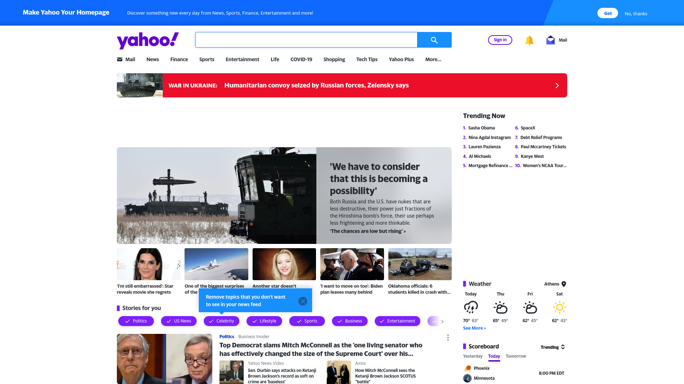This screenshot has height=384, width=684.
Task: Close the remove topics tooltip
Action: [303, 301]
